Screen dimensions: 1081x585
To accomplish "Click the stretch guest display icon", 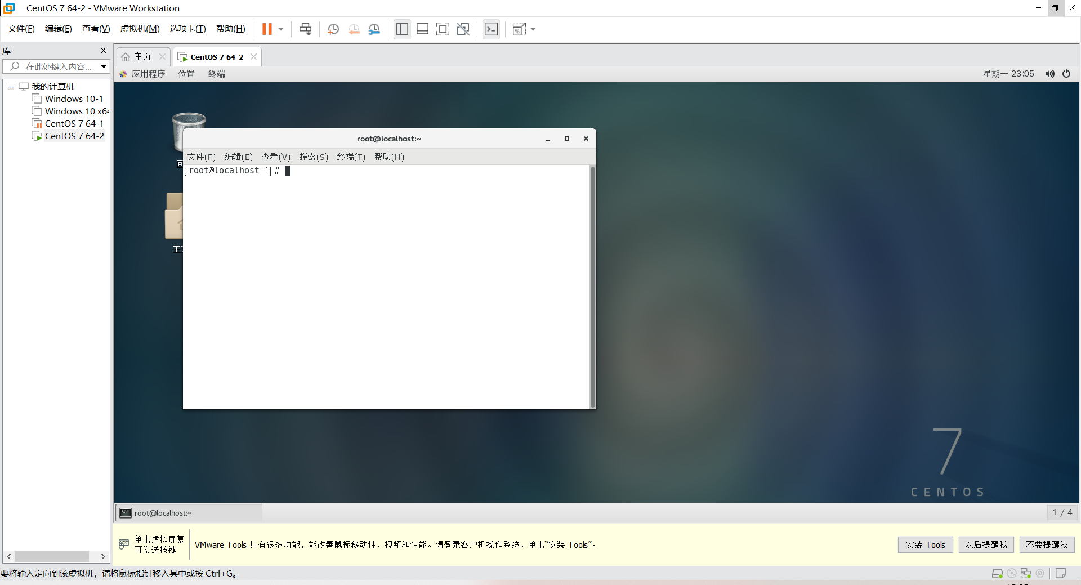I will tap(519, 29).
